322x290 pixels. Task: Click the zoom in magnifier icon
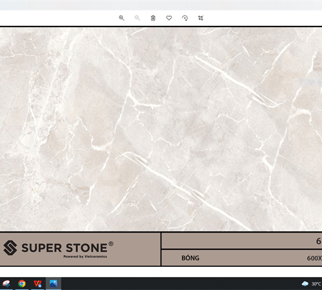click(122, 18)
